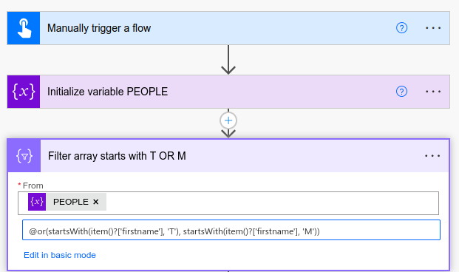Viewport: 459px width, 272px height.
Task: Open ellipsis menu for Filter array step
Action: point(432,156)
